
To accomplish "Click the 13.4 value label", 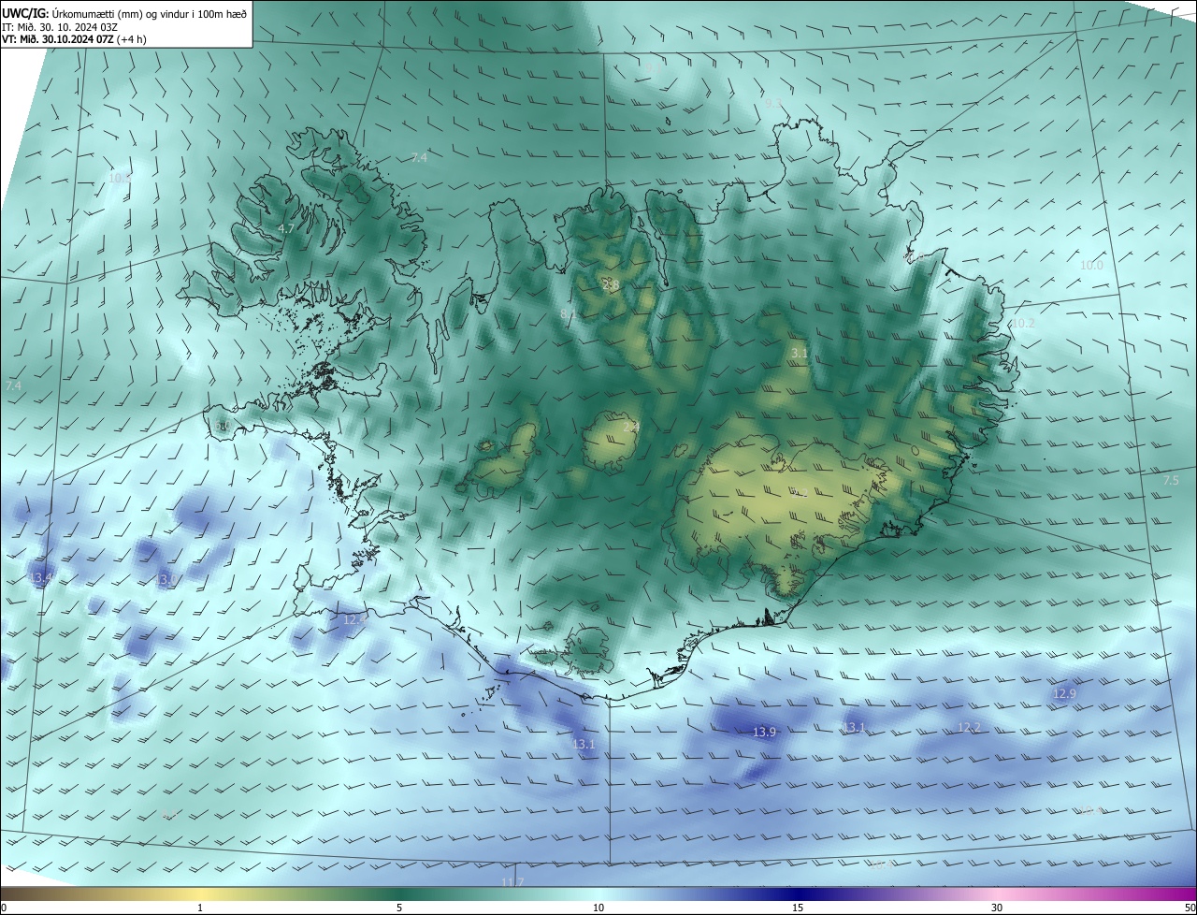I will 41,579.
